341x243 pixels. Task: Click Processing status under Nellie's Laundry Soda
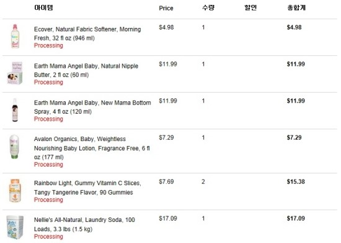(48, 236)
